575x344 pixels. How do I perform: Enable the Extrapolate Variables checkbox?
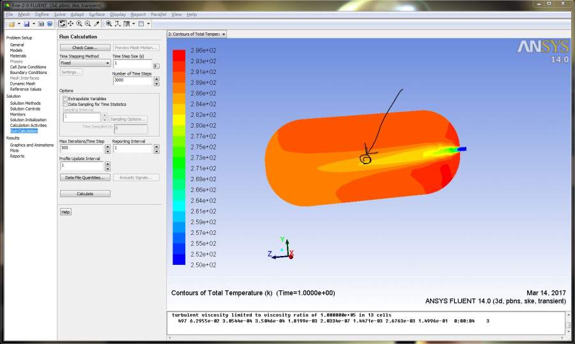click(x=65, y=98)
